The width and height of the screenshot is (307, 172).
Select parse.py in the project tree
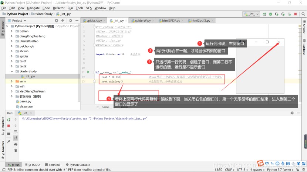click(25, 101)
